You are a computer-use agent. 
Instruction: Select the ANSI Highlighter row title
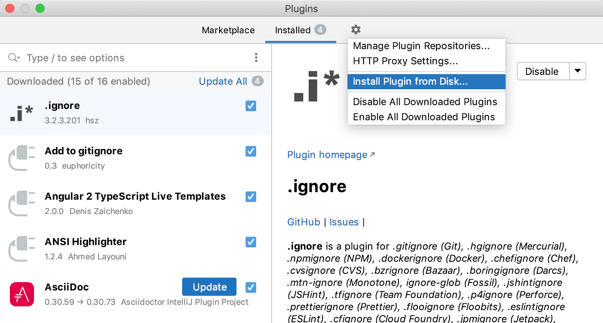point(86,242)
